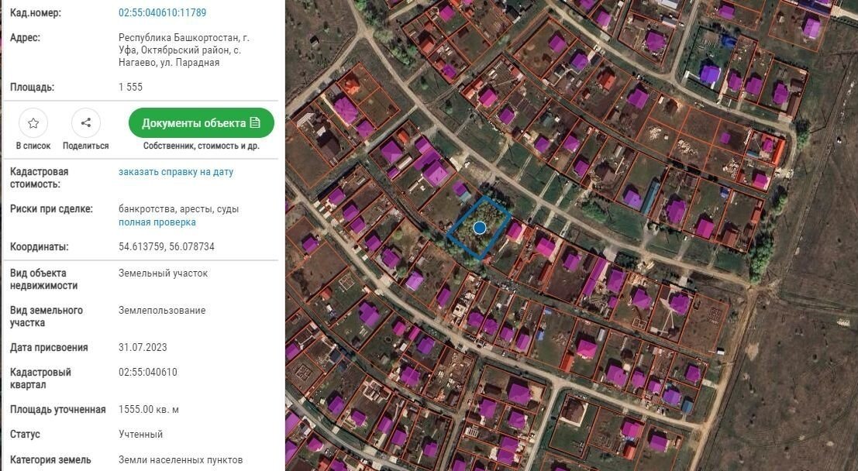This screenshot has height=471, width=858.
Task: Click cadastral number 02:55:040610:11789
Action: (163, 13)
